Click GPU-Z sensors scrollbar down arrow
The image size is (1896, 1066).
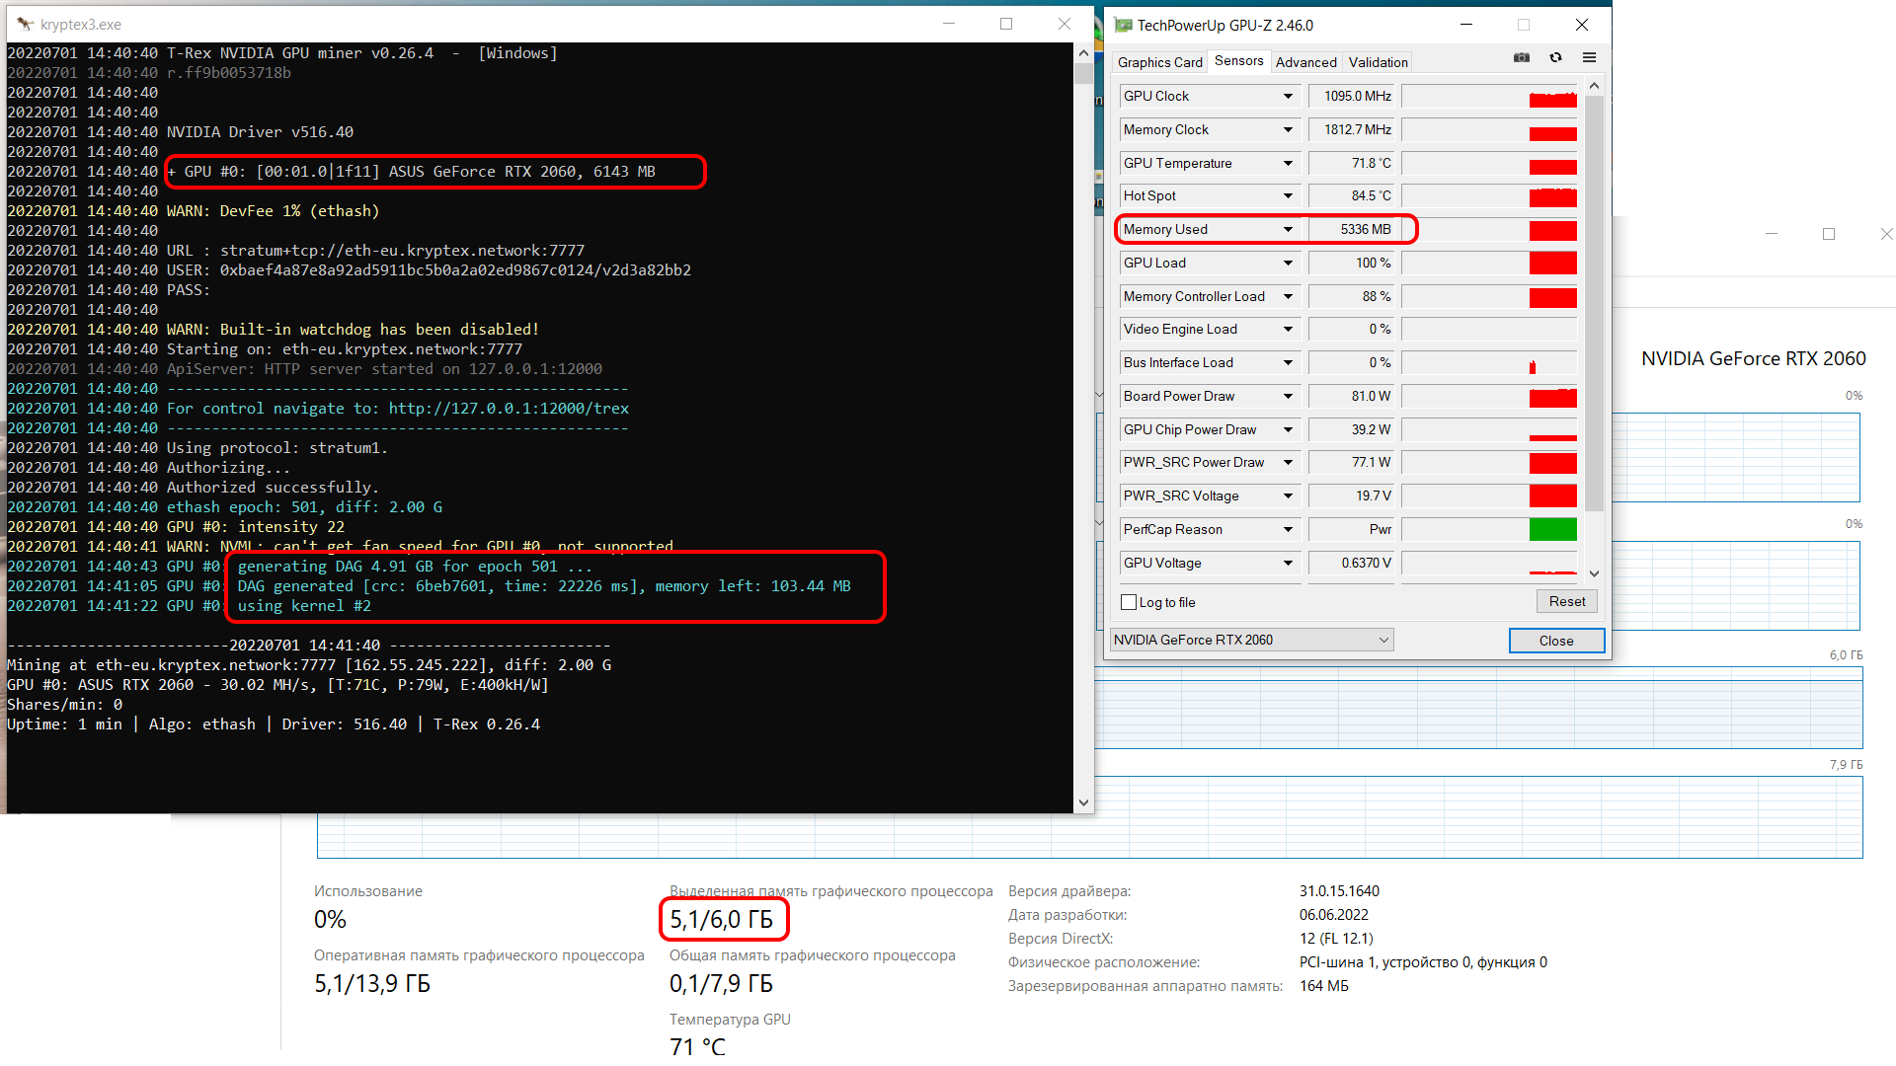tap(1594, 573)
